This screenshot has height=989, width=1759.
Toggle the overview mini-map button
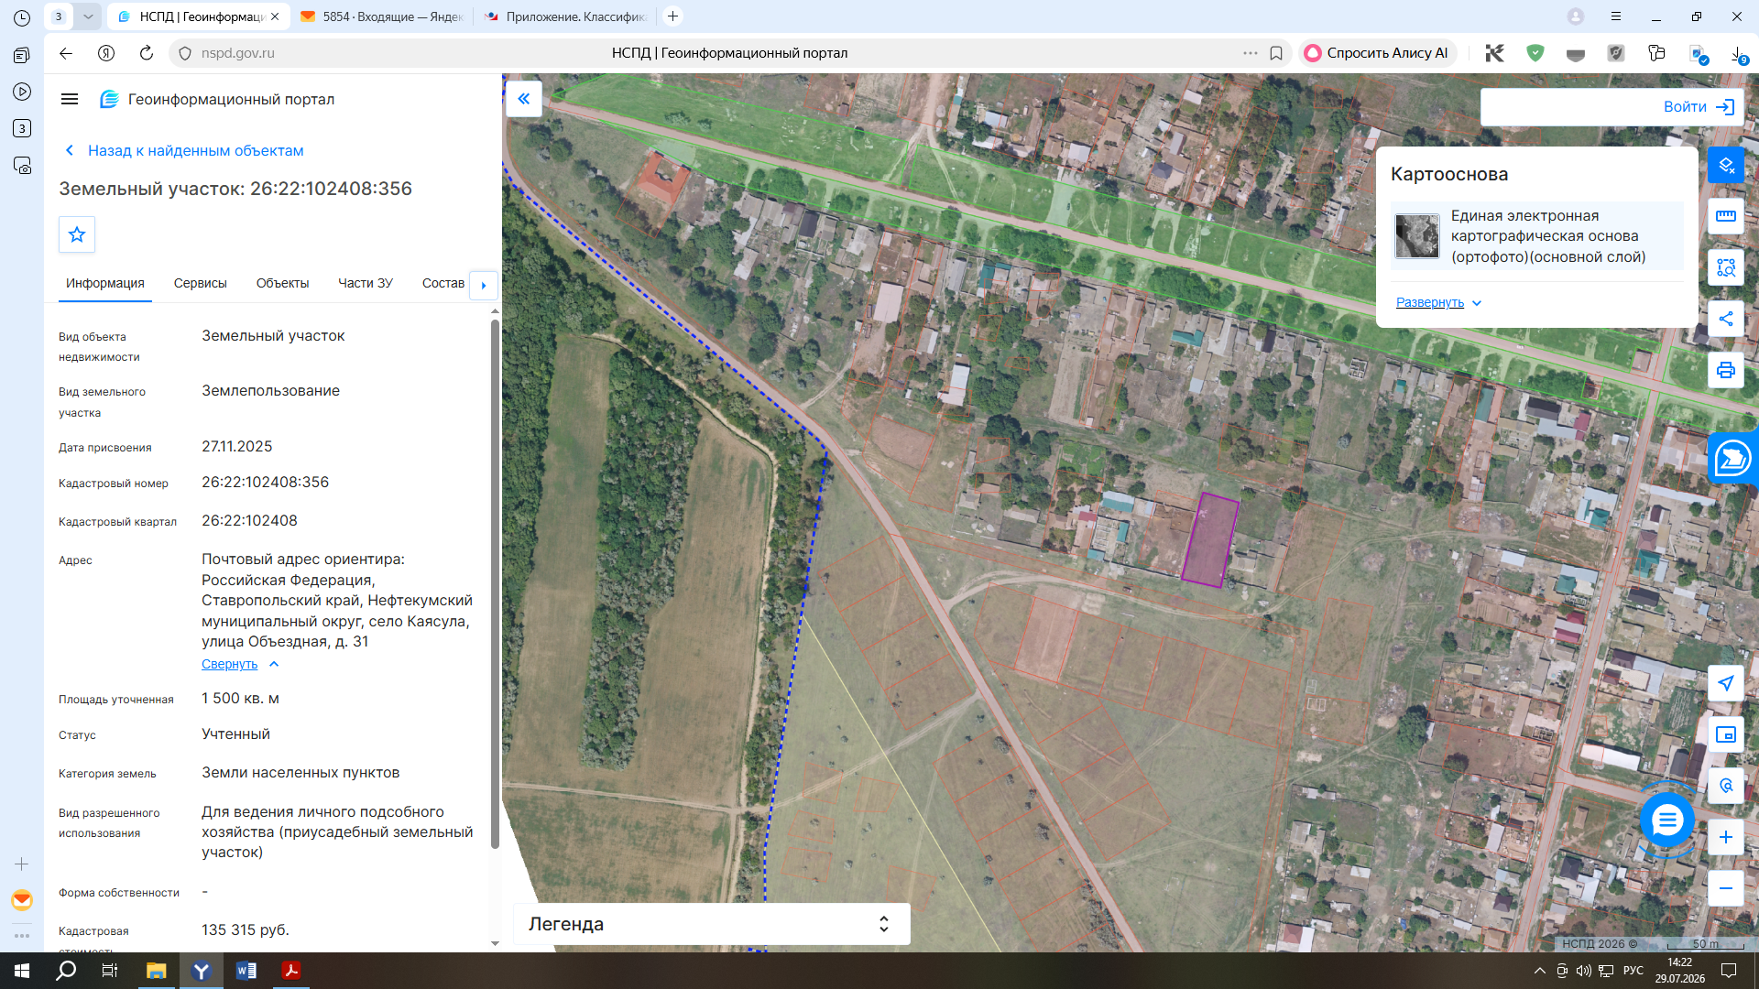point(1726,734)
